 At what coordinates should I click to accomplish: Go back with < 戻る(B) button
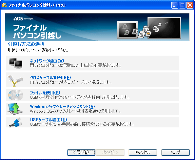[x=81, y=152]
